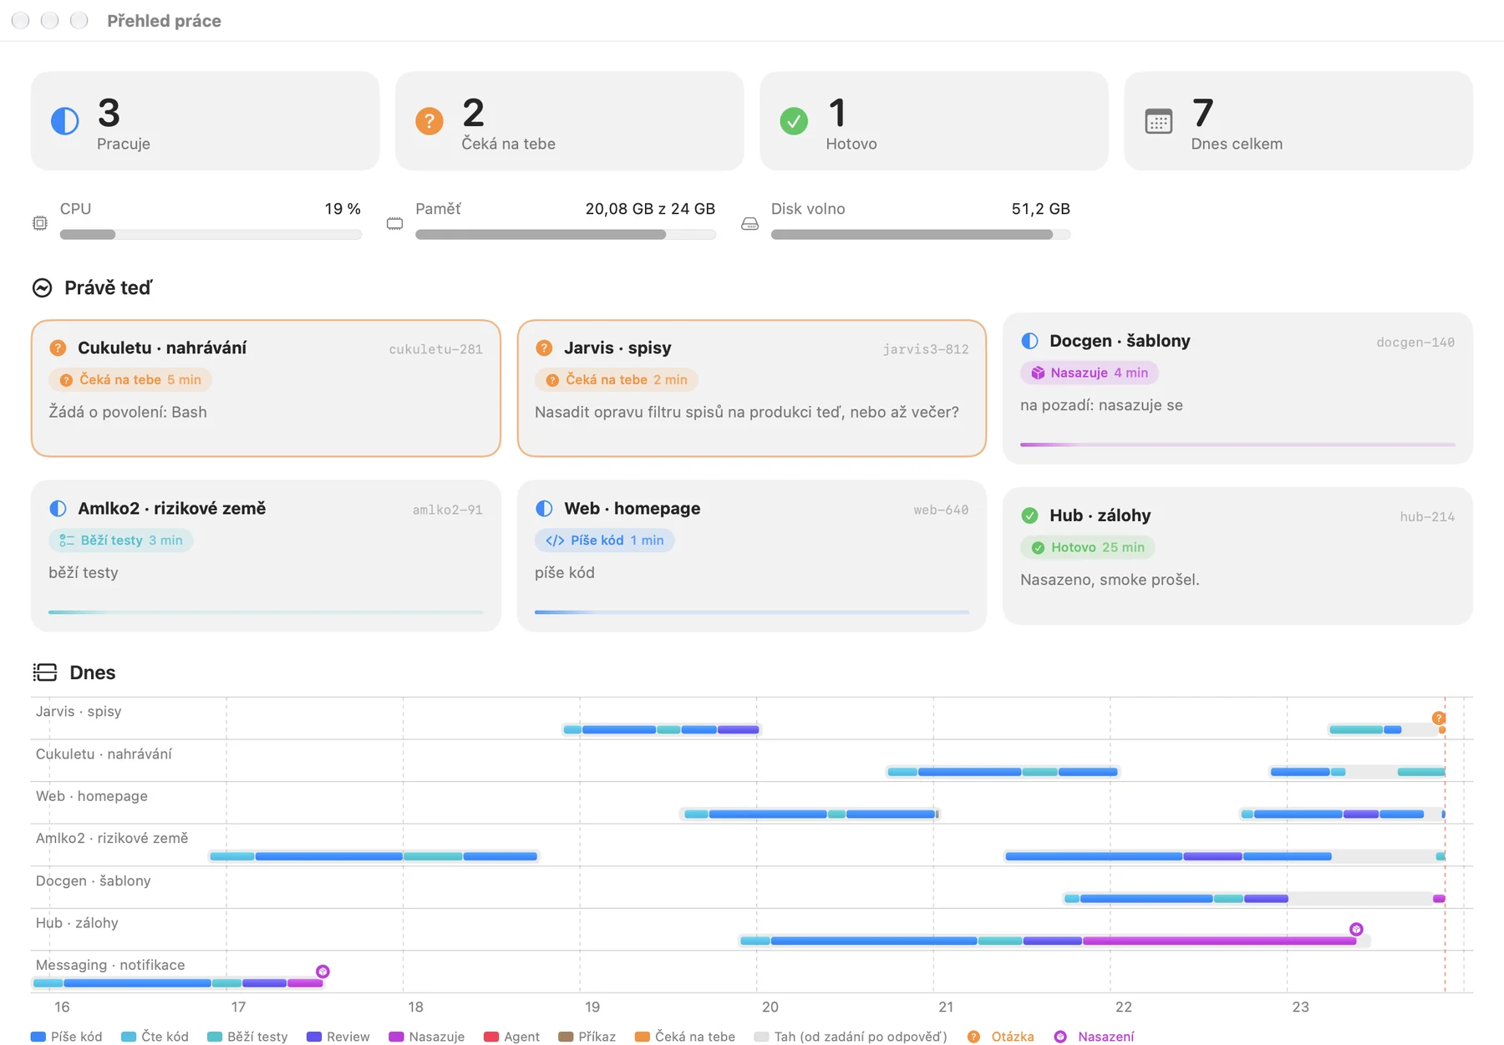Image resolution: width=1504 pixels, height=1045 pixels.
Task: Click the CPU usage bar
Action: [211, 235]
